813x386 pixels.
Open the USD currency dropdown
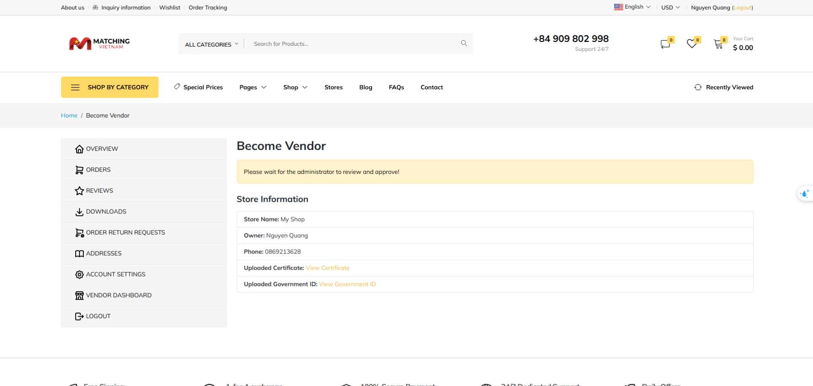click(670, 7)
